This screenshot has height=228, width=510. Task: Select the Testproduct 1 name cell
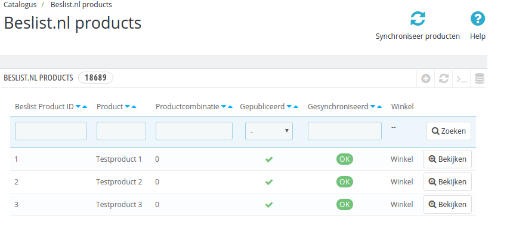(x=119, y=159)
